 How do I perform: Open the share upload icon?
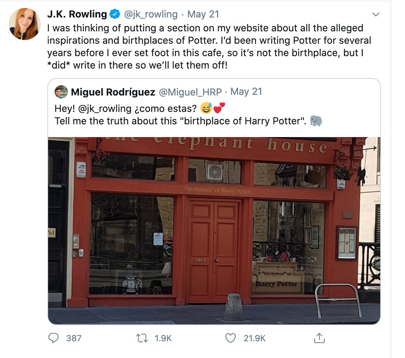pos(319,338)
